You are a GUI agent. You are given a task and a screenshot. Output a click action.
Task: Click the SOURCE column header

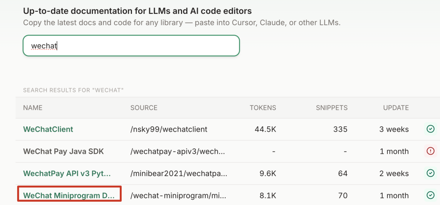[144, 107]
